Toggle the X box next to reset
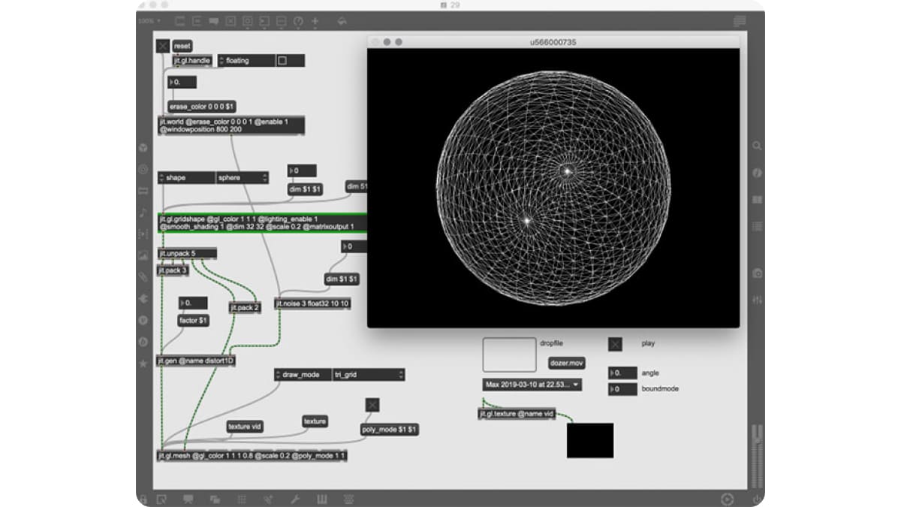901x507 pixels. pos(163,47)
